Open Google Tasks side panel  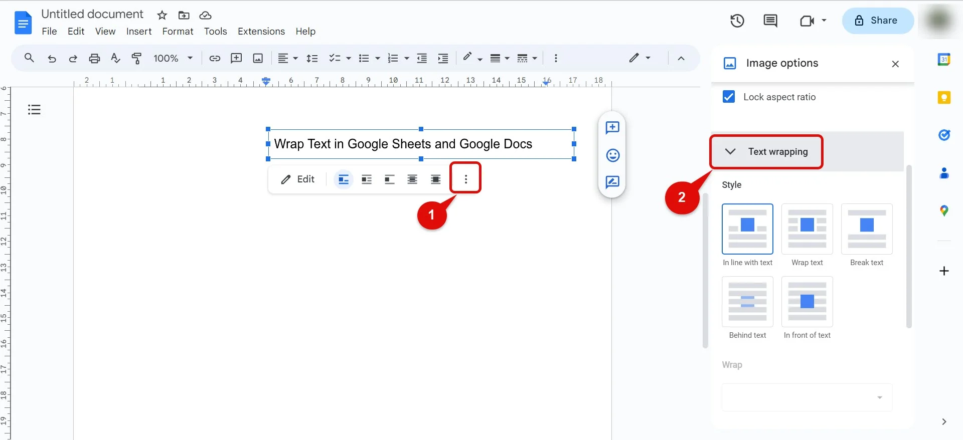[944, 135]
